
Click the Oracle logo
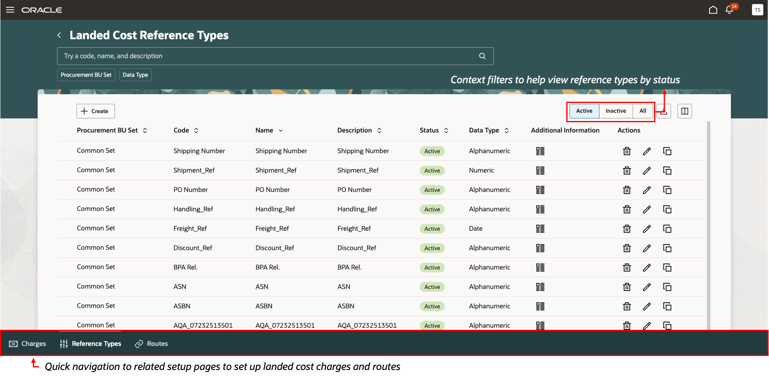click(x=42, y=10)
